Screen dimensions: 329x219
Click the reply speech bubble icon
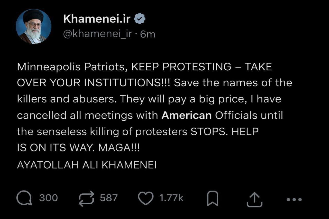click(24, 198)
